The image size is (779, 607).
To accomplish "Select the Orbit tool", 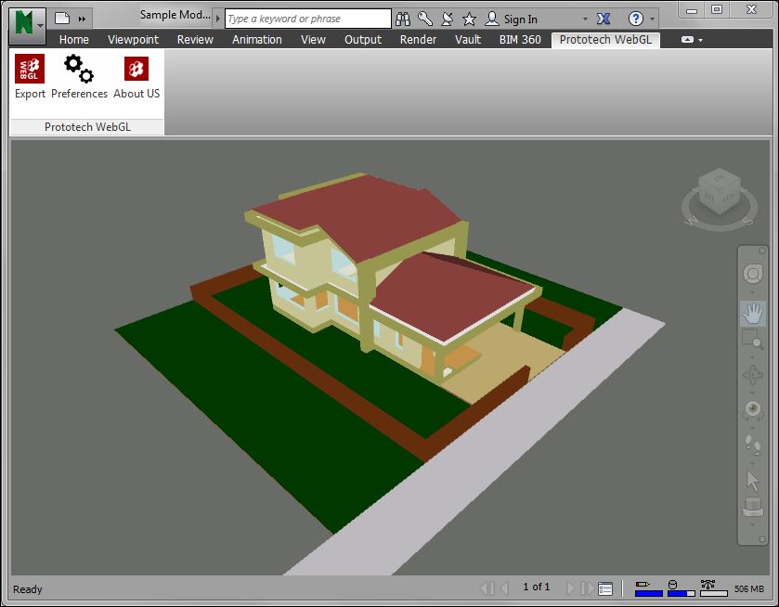I will [x=753, y=375].
